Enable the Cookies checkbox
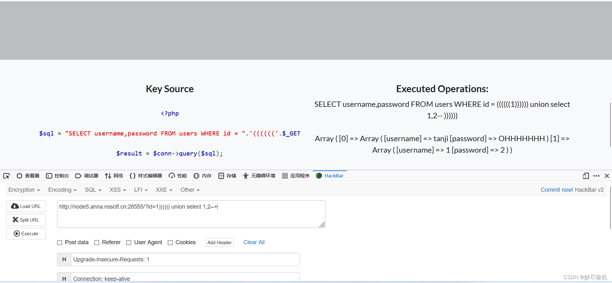 170,243
